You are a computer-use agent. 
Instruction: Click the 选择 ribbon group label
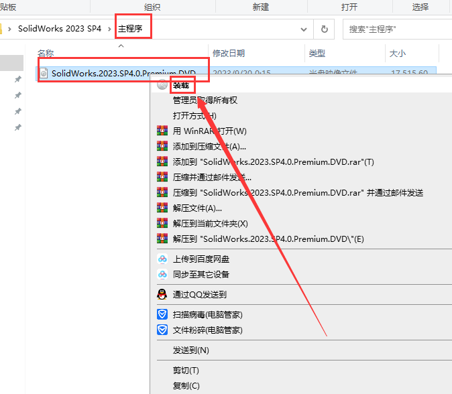coord(420,7)
